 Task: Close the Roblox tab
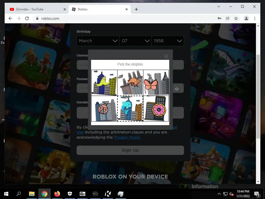click(126, 9)
